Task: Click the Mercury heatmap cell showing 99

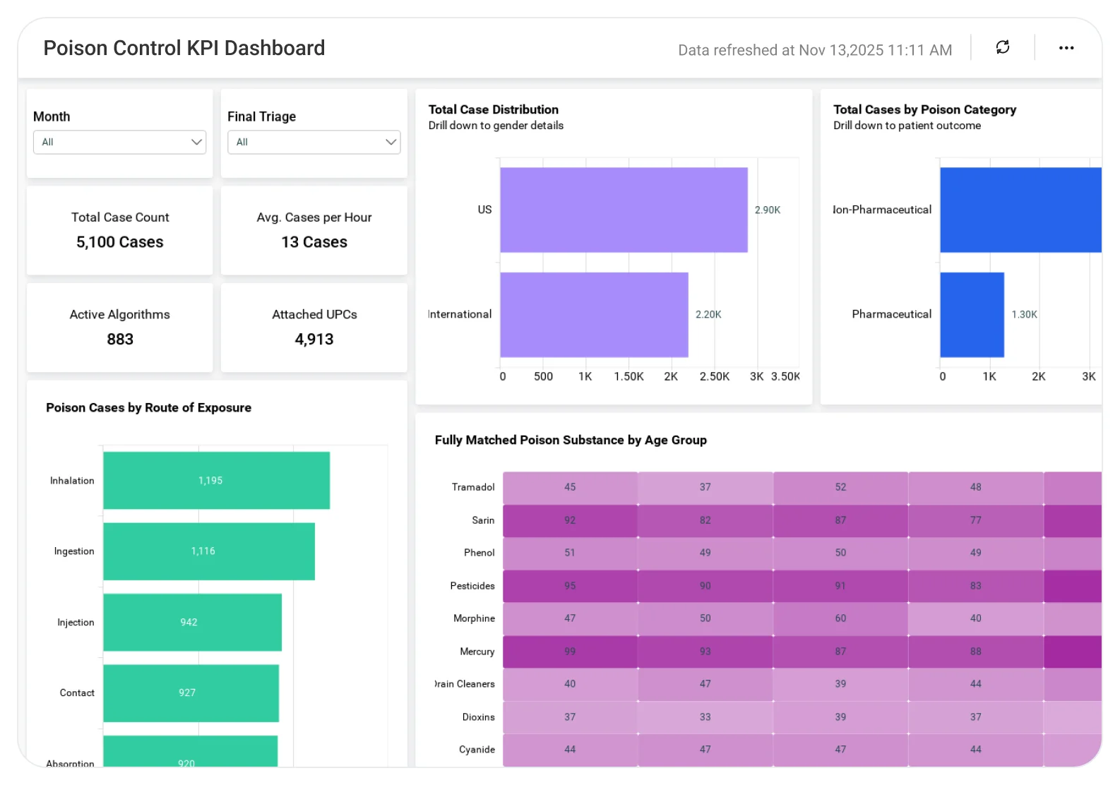Action: pyautogui.click(x=570, y=652)
